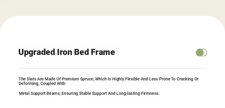Click the horizontal divider line under the heading
The height and width of the screenshot is (108, 225).
[x=112, y=68]
